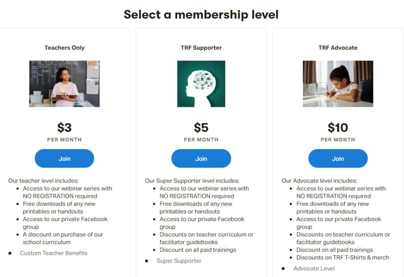Click 'Our teacher level includes' text
Screen dimensions: 404x277
click(x=43, y=181)
